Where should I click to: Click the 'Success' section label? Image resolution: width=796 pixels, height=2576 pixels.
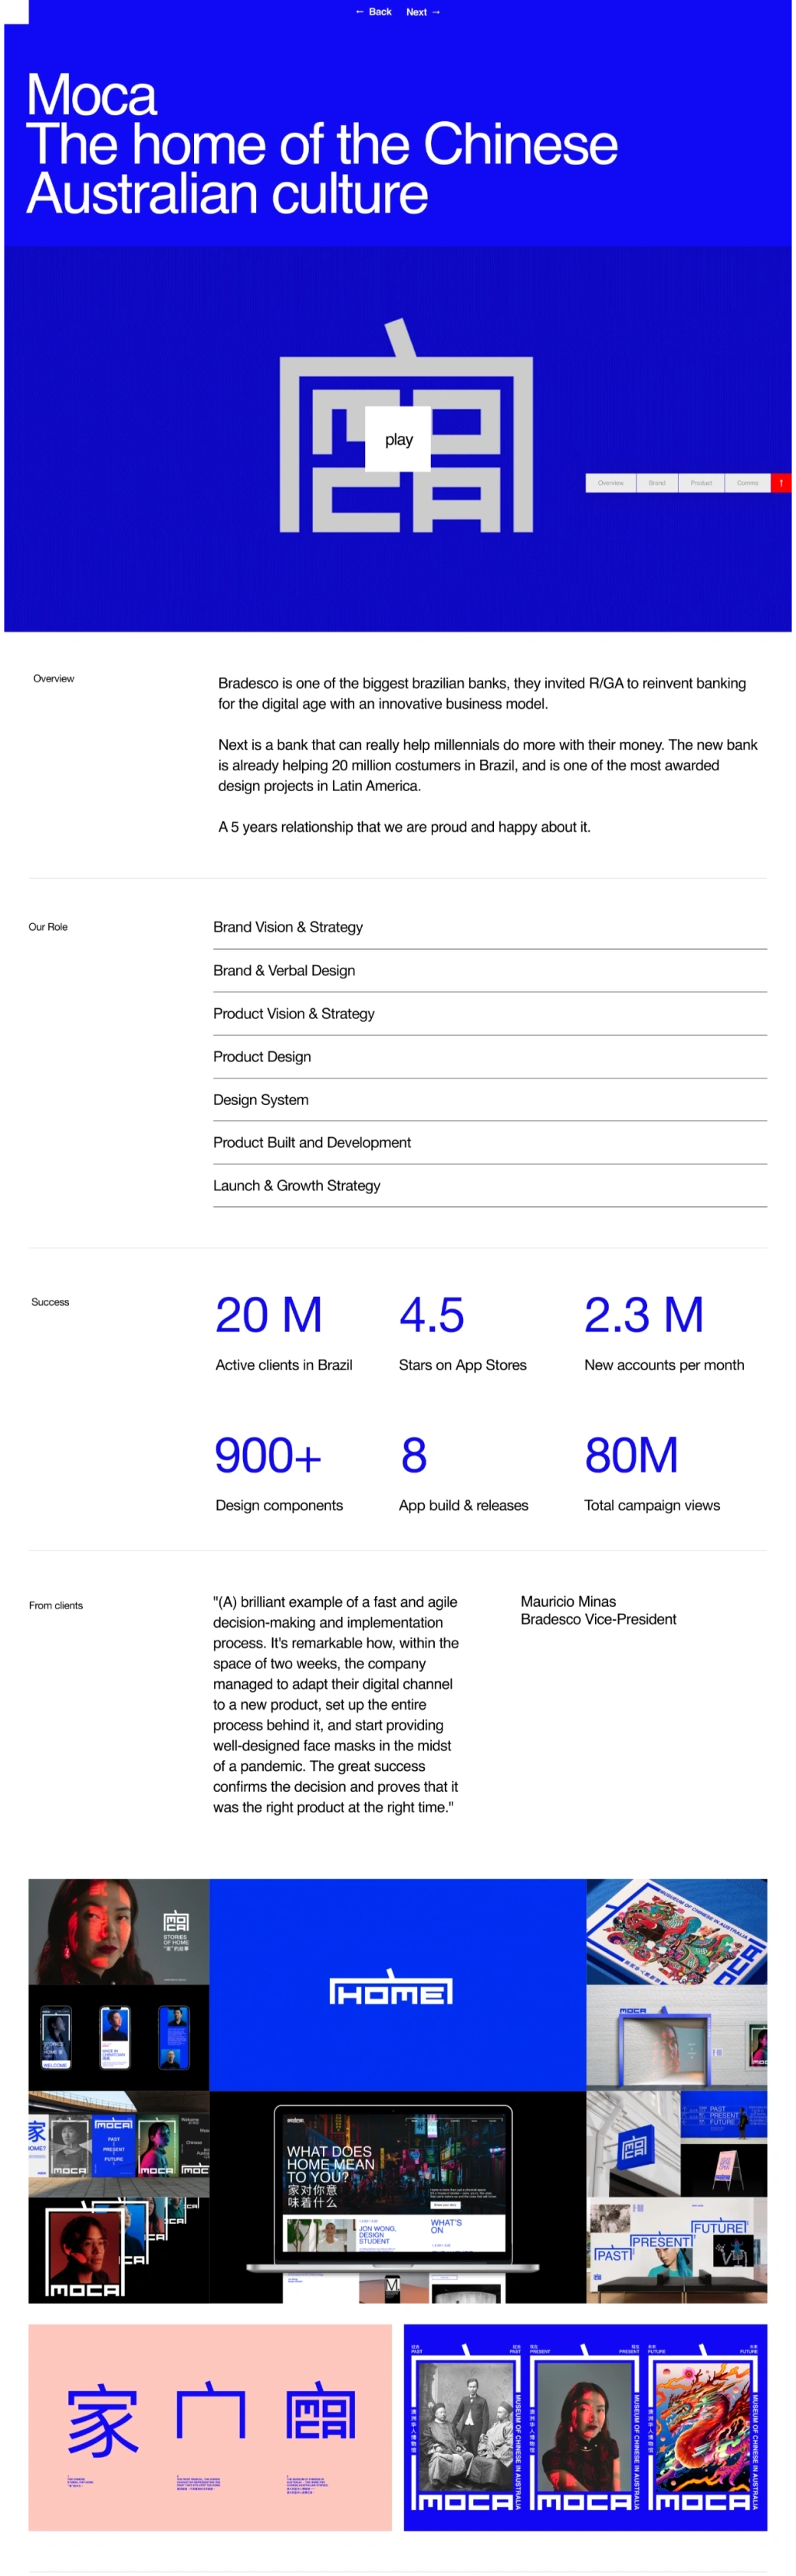tap(50, 1302)
